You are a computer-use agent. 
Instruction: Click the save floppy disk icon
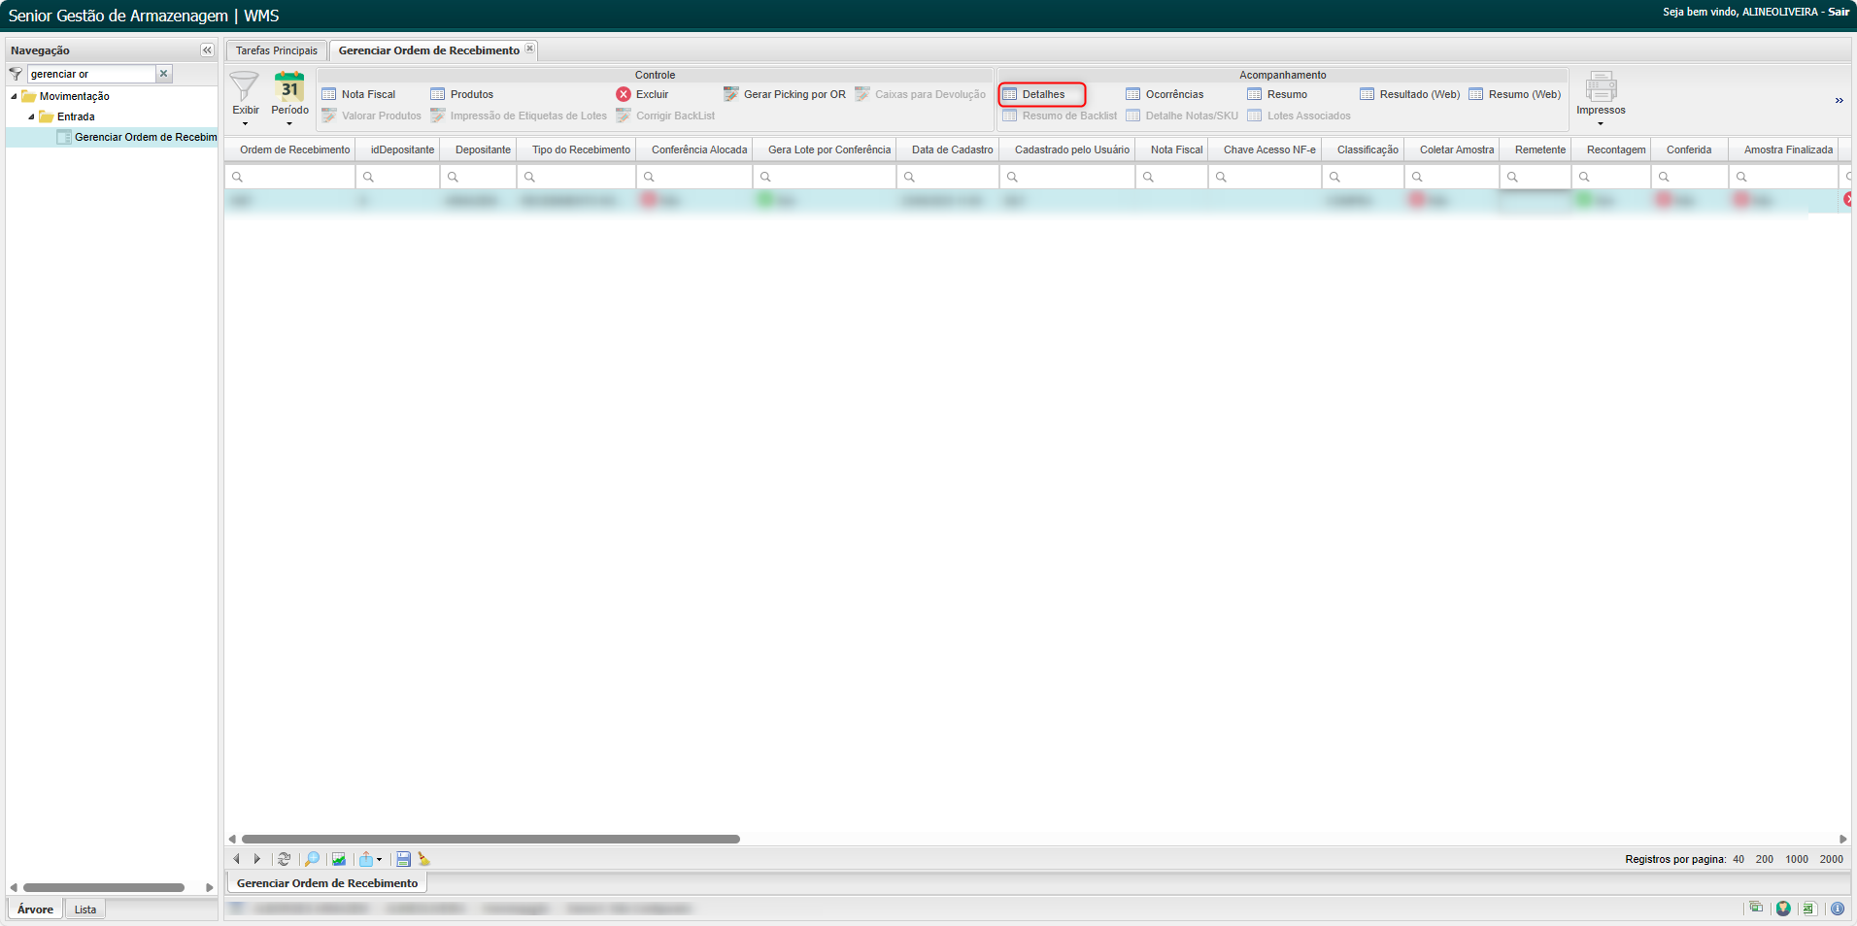403,859
